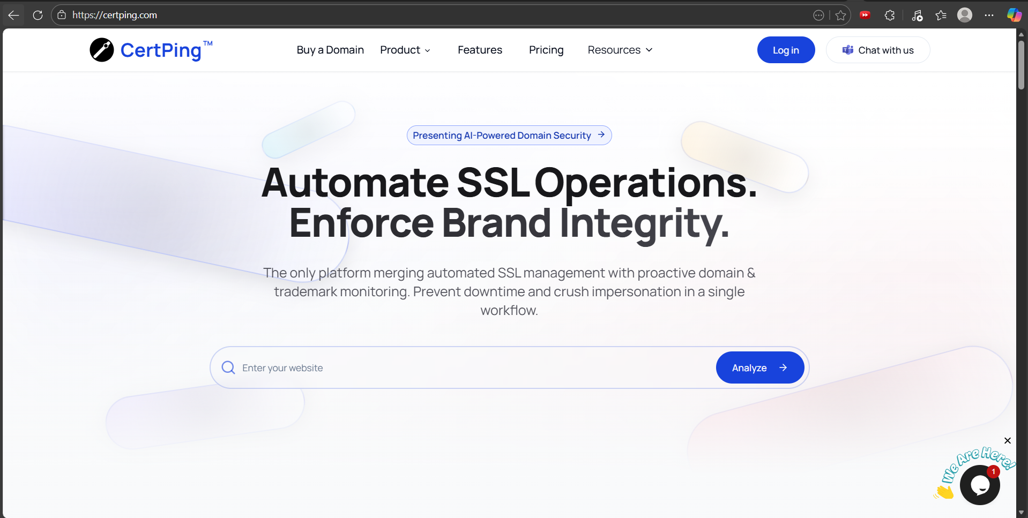1028x518 pixels.
Task: Click the browser profile avatar
Action: (x=965, y=14)
